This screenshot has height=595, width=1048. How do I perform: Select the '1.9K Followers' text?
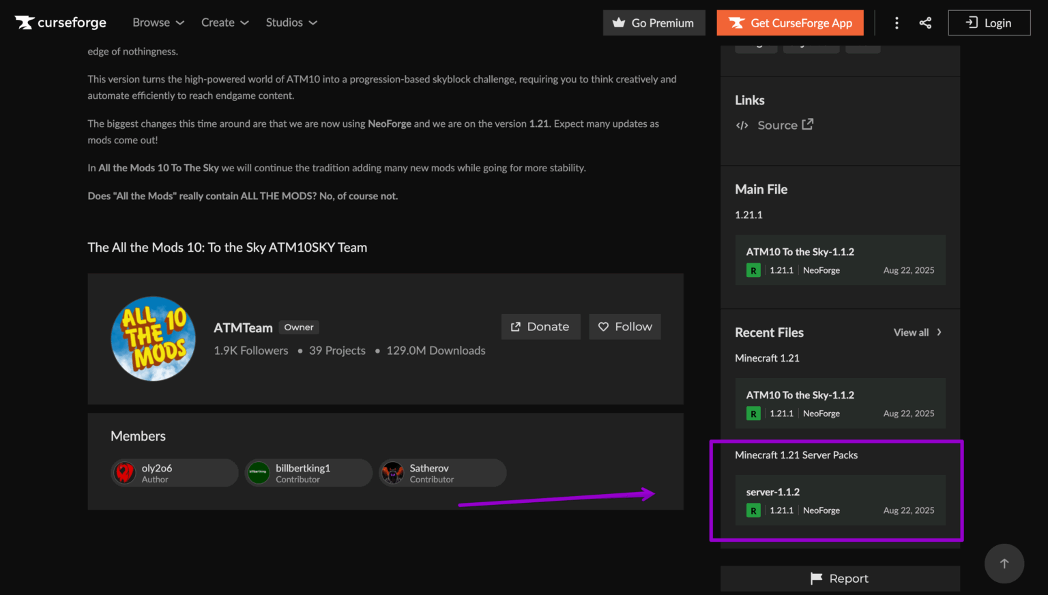point(251,351)
